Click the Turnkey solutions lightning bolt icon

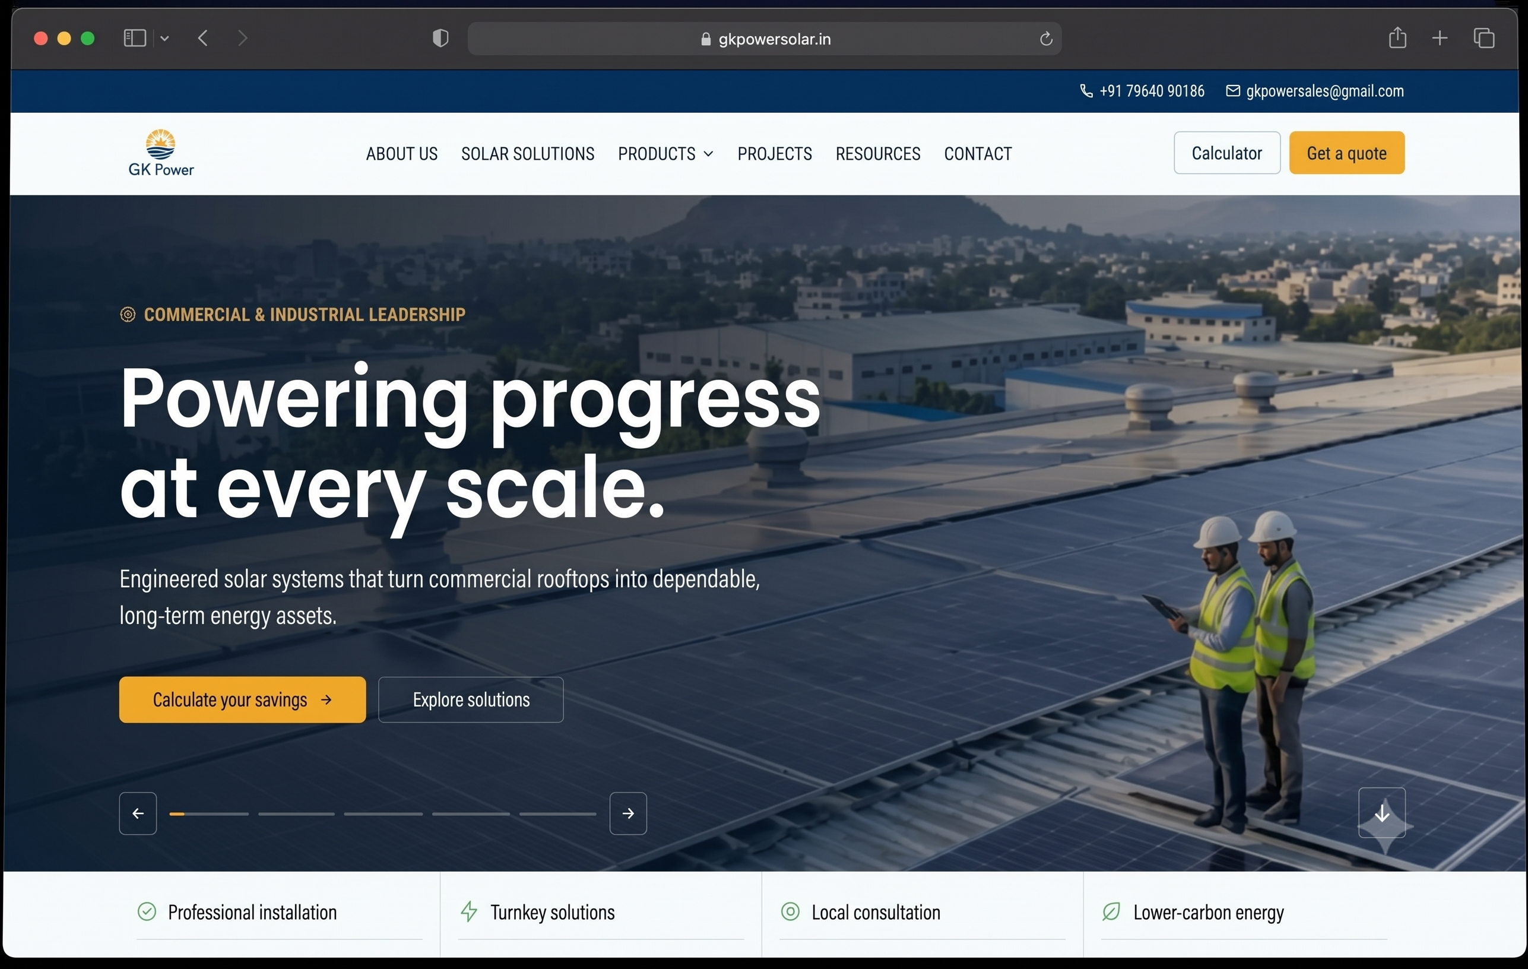(x=469, y=912)
